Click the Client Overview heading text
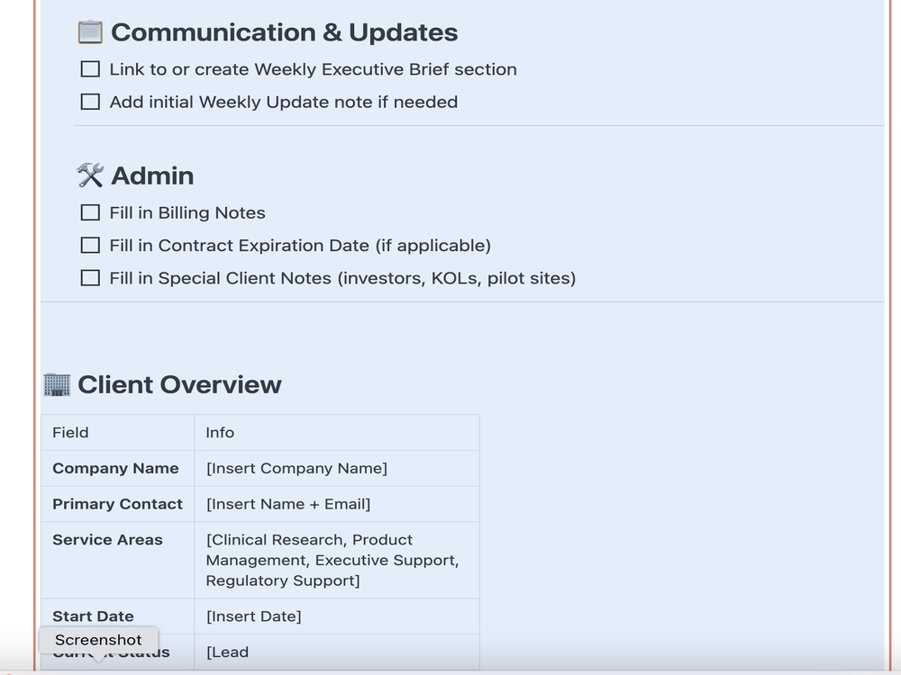 pos(180,384)
